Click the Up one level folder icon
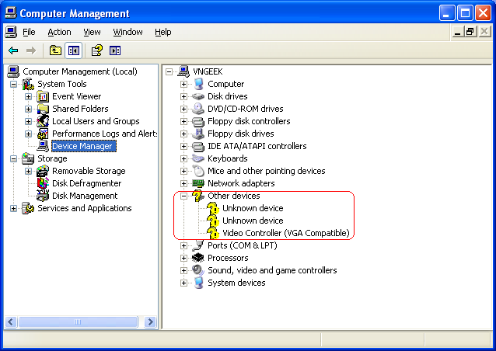496x351 pixels. pyautogui.click(x=55, y=50)
